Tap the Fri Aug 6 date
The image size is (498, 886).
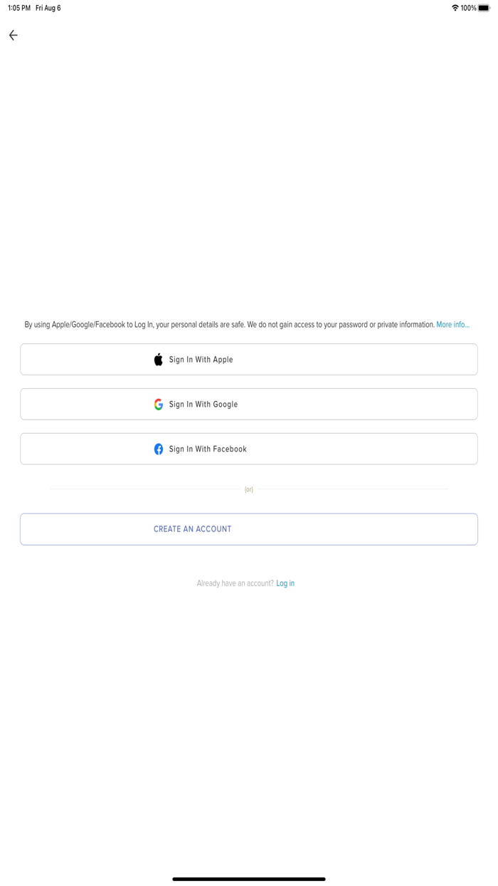tap(48, 8)
